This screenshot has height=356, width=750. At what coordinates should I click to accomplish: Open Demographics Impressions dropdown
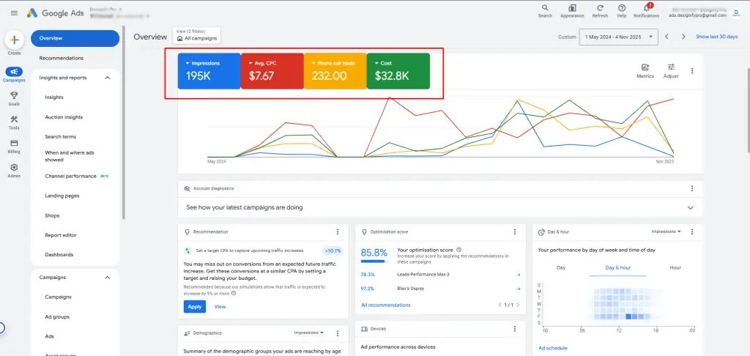(309, 333)
